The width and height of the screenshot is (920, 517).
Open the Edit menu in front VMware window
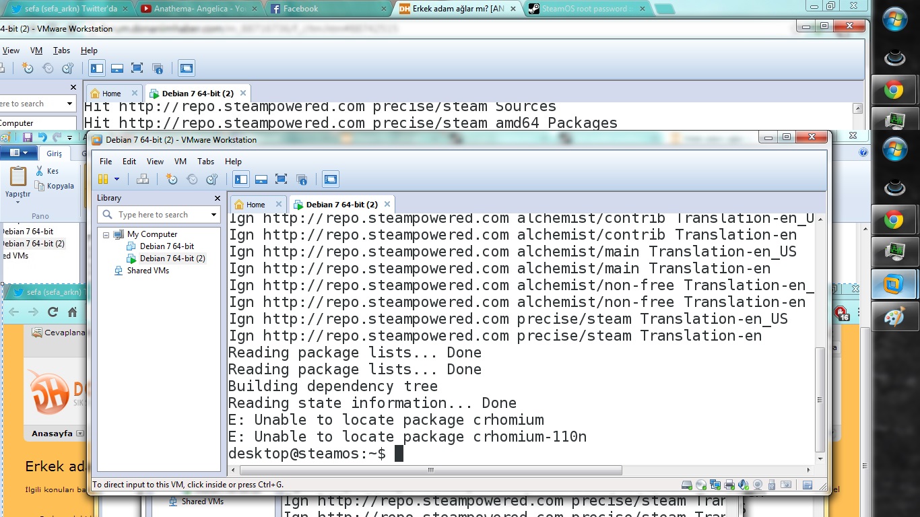[129, 162]
